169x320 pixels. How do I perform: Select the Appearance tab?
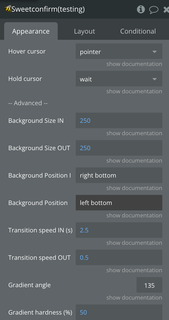31,31
